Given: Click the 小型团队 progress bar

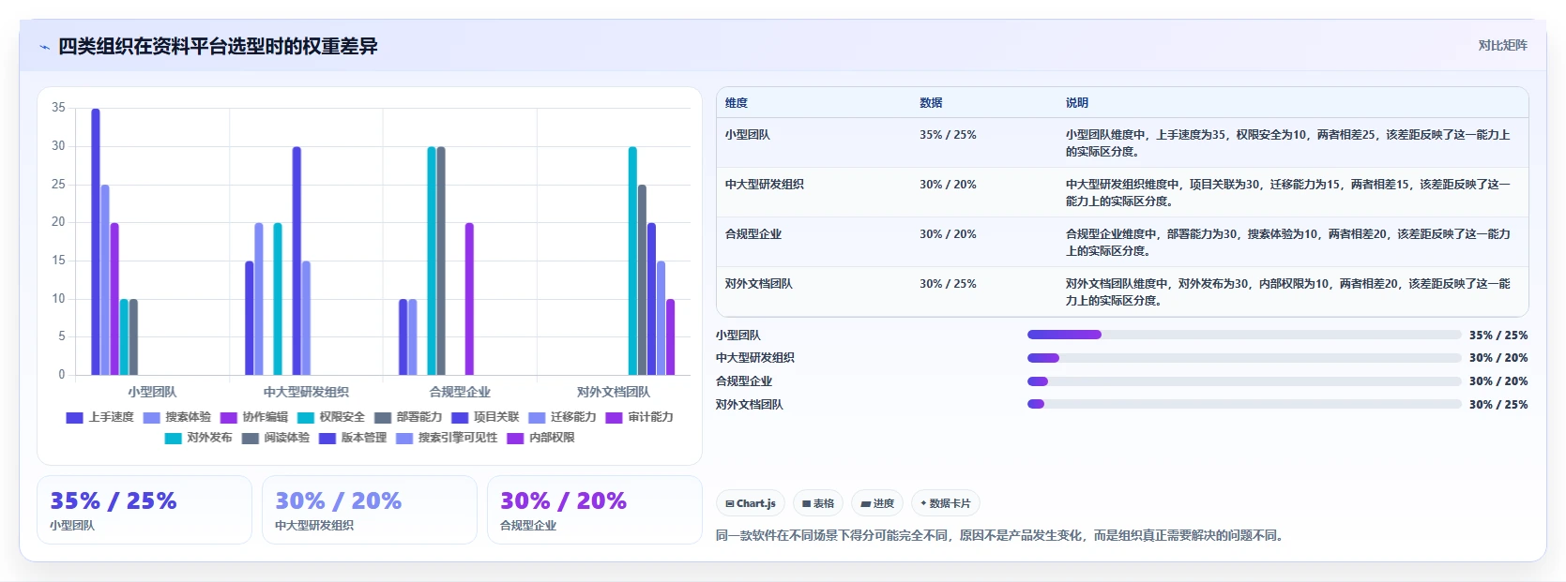Looking at the screenshot, I should coord(1244,335).
